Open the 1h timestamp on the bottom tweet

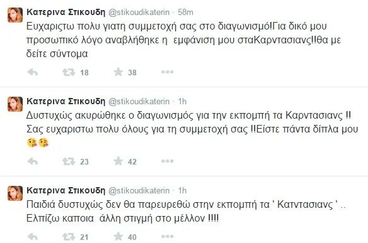pos(182,190)
